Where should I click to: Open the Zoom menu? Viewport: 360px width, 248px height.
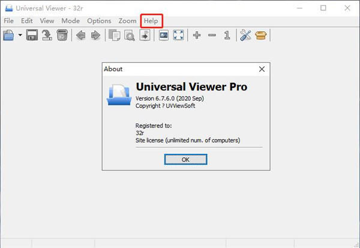[x=127, y=21]
